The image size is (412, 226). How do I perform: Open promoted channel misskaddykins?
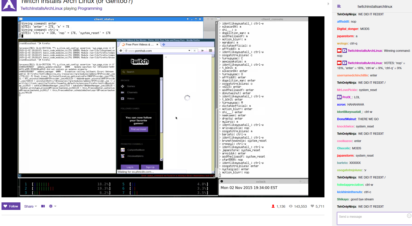click(x=135, y=156)
